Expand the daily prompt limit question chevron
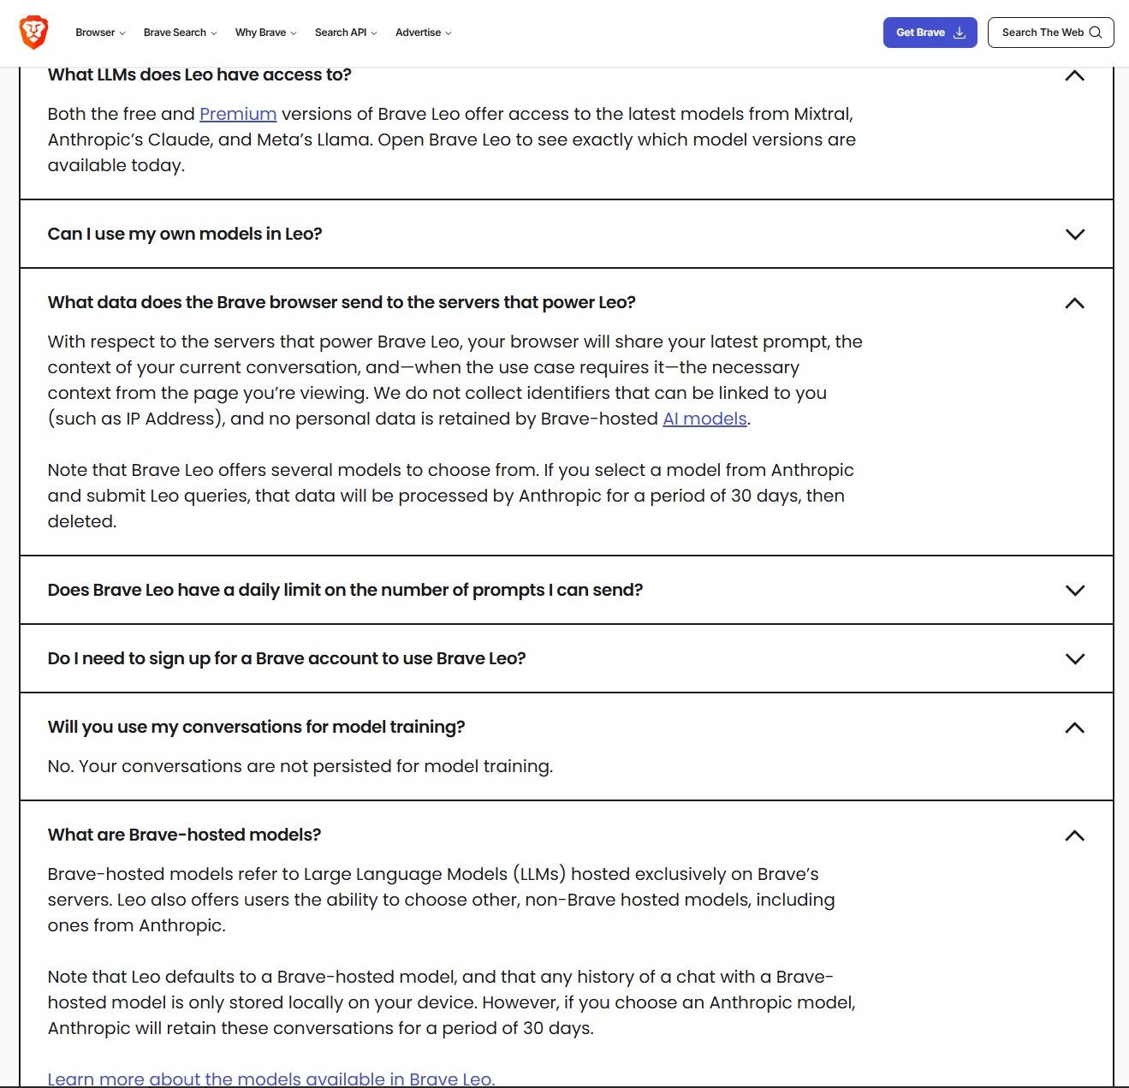This screenshot has height=1088, width=1129. click(1074, 591)
